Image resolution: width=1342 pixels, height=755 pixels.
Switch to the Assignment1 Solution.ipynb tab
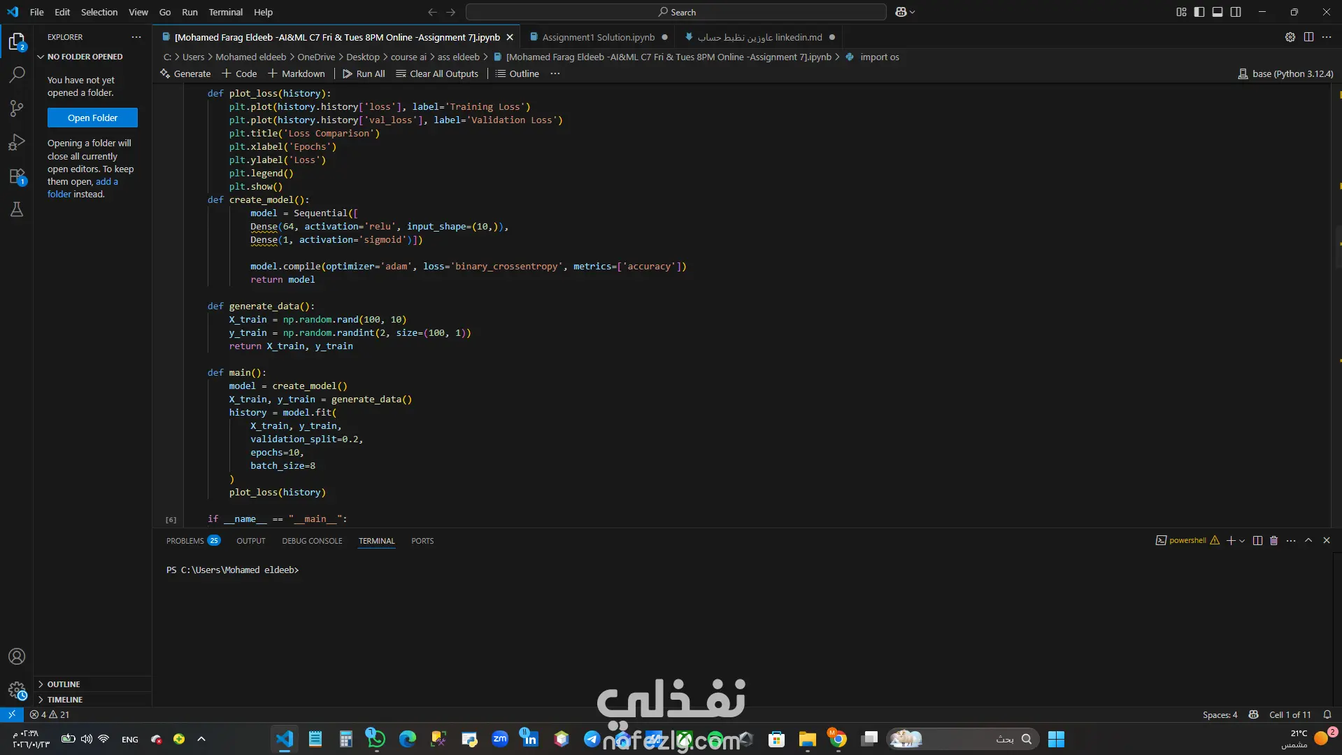[x=598, y=37]
